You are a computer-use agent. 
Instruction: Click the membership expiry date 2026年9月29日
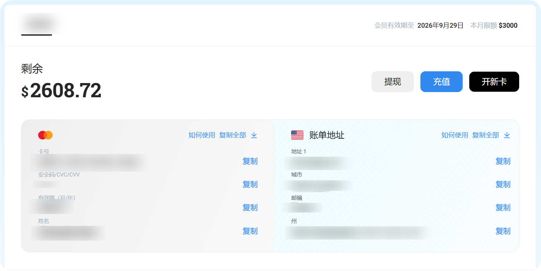coord(440,25)
